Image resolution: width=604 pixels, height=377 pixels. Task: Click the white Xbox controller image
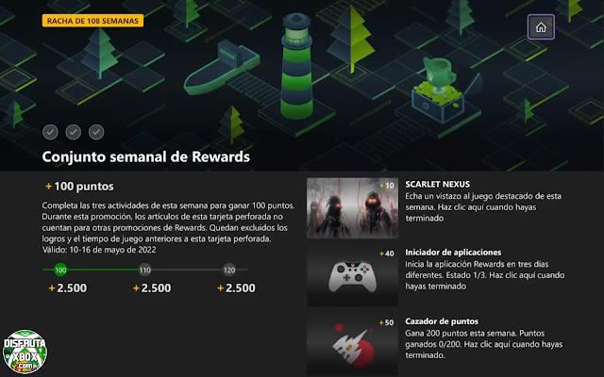[x=352, y=277]
